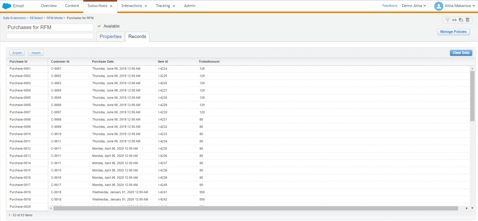Open the Content menu item
This screenshot has height=221, width=478.
coord(72,6)
